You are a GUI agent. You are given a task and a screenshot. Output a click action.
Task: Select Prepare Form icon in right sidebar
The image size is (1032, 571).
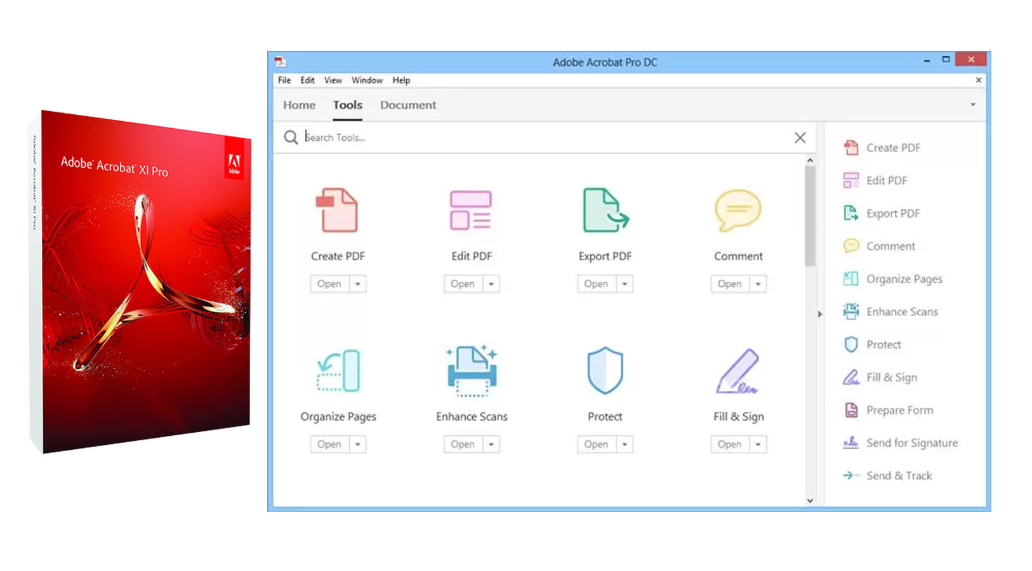coord(851,410)
